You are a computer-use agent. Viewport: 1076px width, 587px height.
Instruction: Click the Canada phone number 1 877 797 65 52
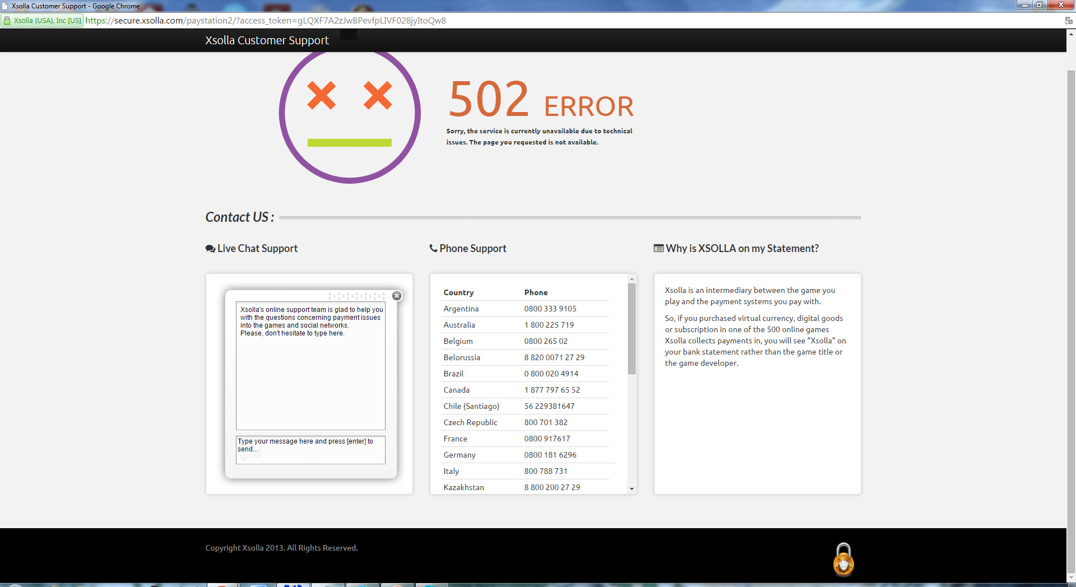[552, 390]
